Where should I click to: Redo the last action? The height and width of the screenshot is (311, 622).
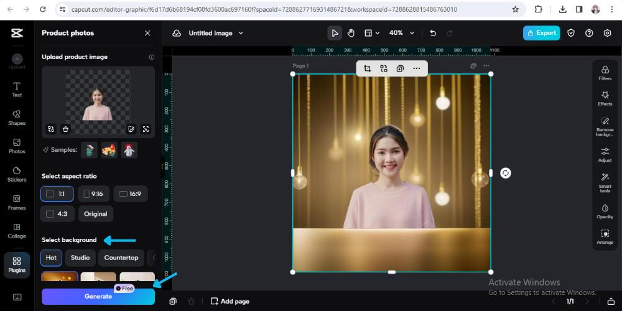point(450,34)
